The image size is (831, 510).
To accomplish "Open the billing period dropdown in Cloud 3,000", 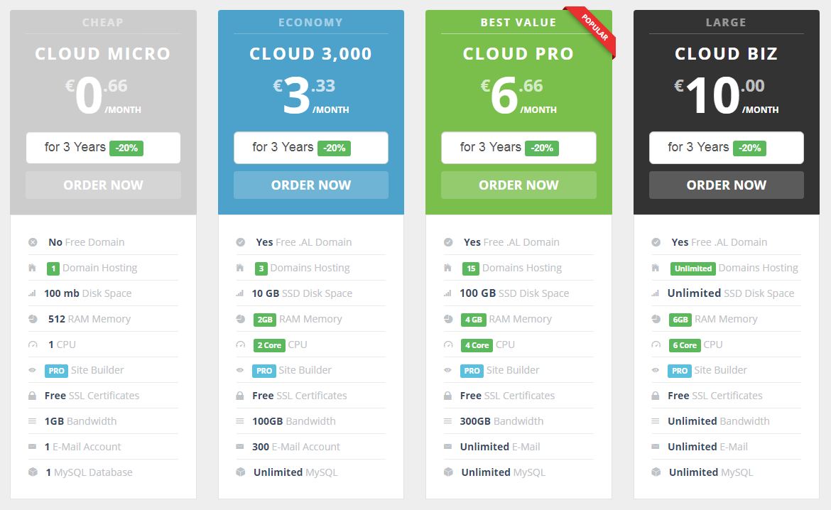I will coord(311,148).
